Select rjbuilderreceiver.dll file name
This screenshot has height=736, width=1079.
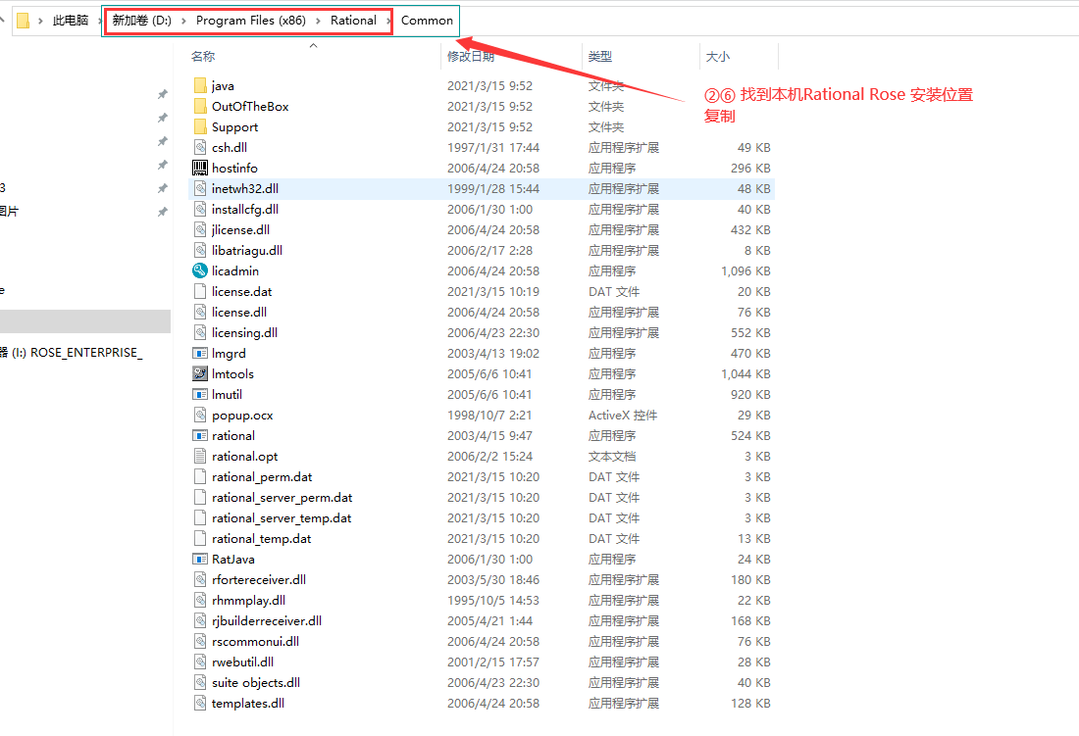[266, 620]
